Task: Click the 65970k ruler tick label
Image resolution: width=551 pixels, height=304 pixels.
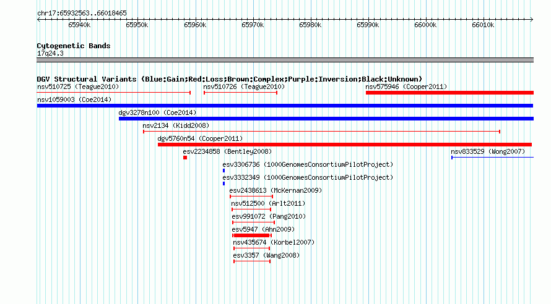Action: click(x=253, y=25)
